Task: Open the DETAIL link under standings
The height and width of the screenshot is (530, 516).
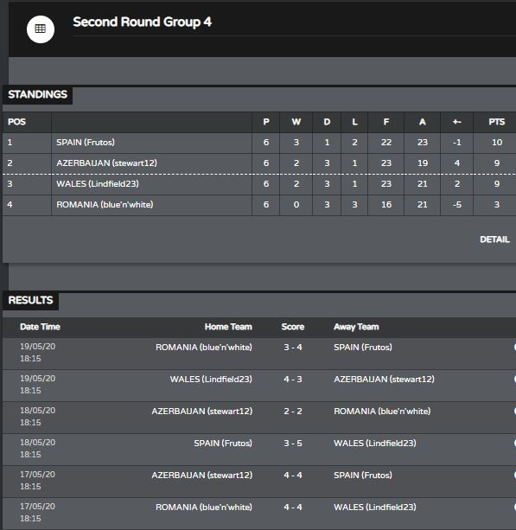Action: click(494, 239)
